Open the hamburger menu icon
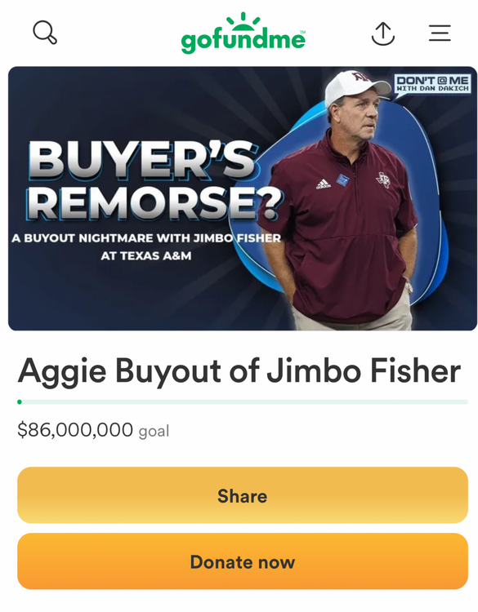Screen dimensions: 478x612 click(x=440, y=33)
